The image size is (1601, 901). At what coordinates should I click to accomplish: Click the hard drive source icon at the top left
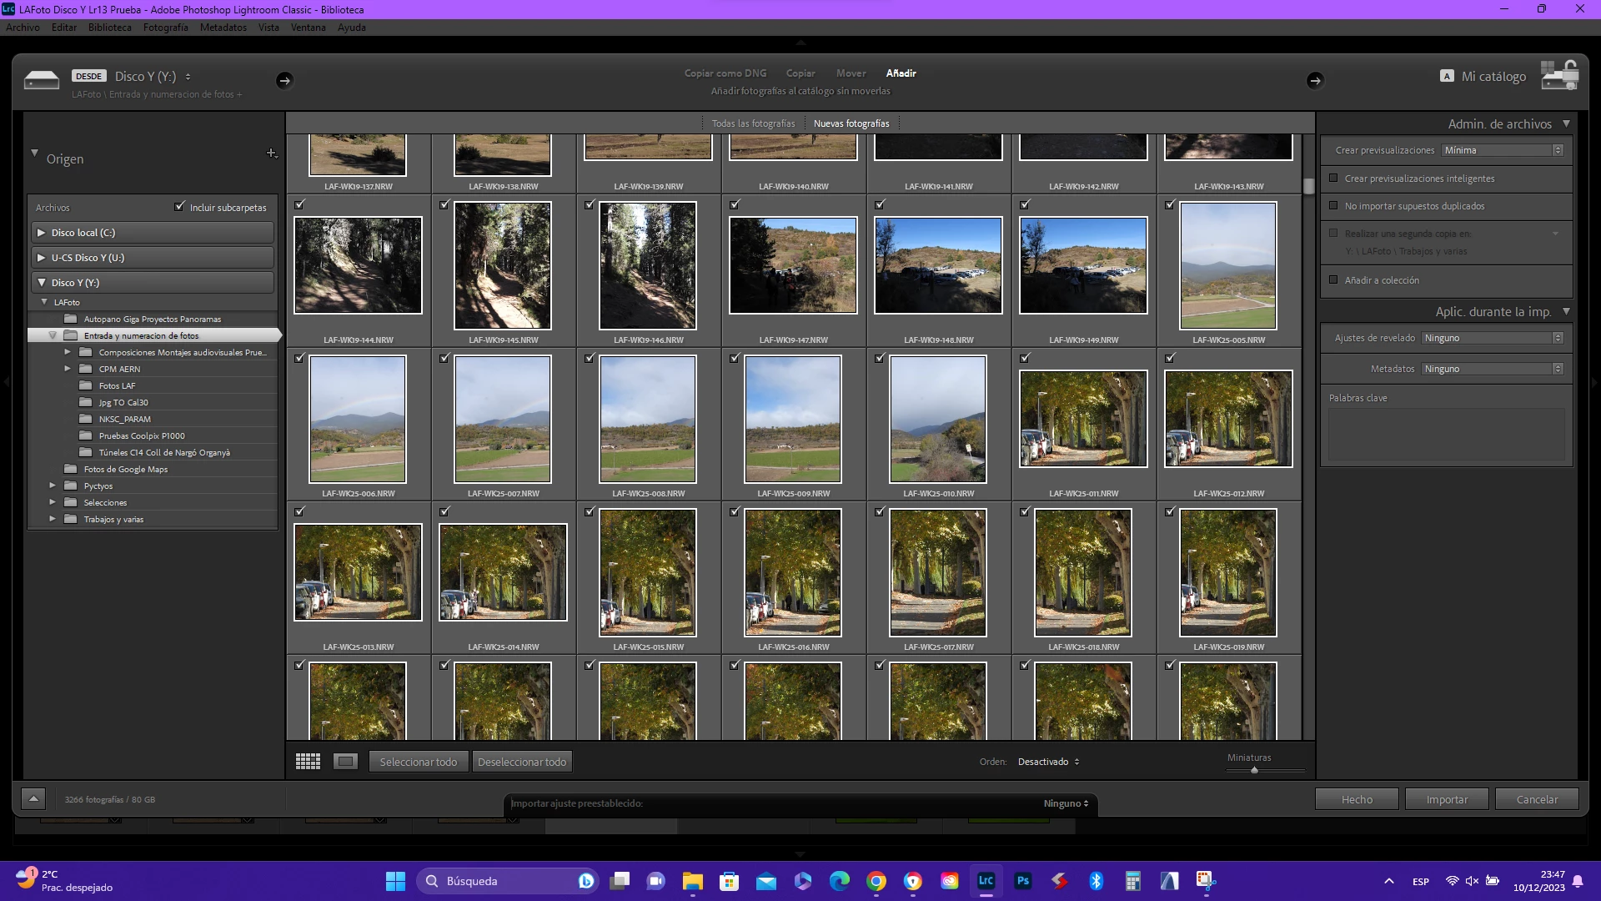42,80
